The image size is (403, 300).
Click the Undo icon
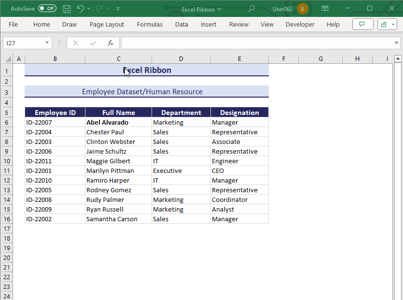click(x=80, y=9)
